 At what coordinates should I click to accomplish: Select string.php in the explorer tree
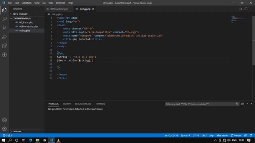(x=25, y=31)
